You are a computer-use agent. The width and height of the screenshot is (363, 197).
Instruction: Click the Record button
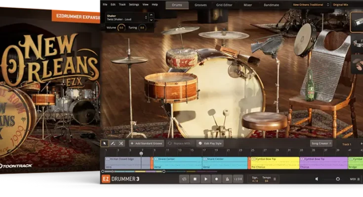(x=216, y=179)
